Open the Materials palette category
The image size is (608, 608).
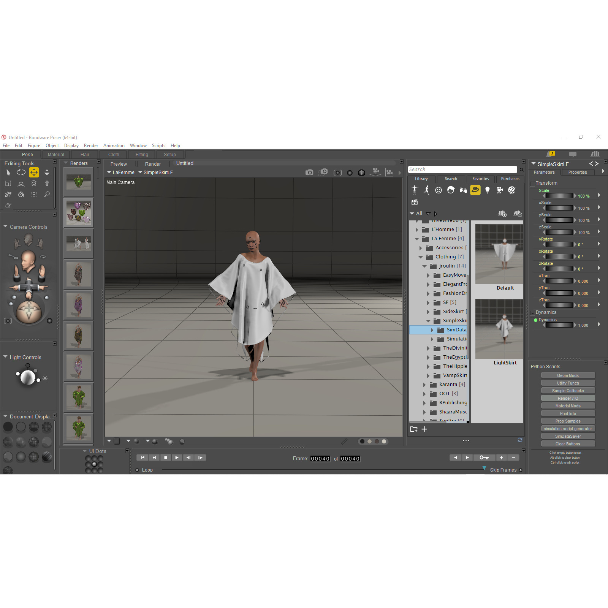tap(512, 190)
